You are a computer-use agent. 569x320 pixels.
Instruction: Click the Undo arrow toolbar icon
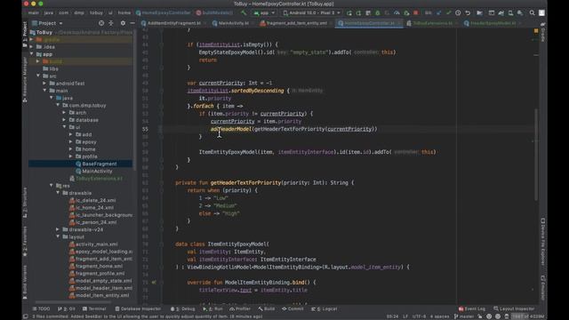tap(468, 12)
